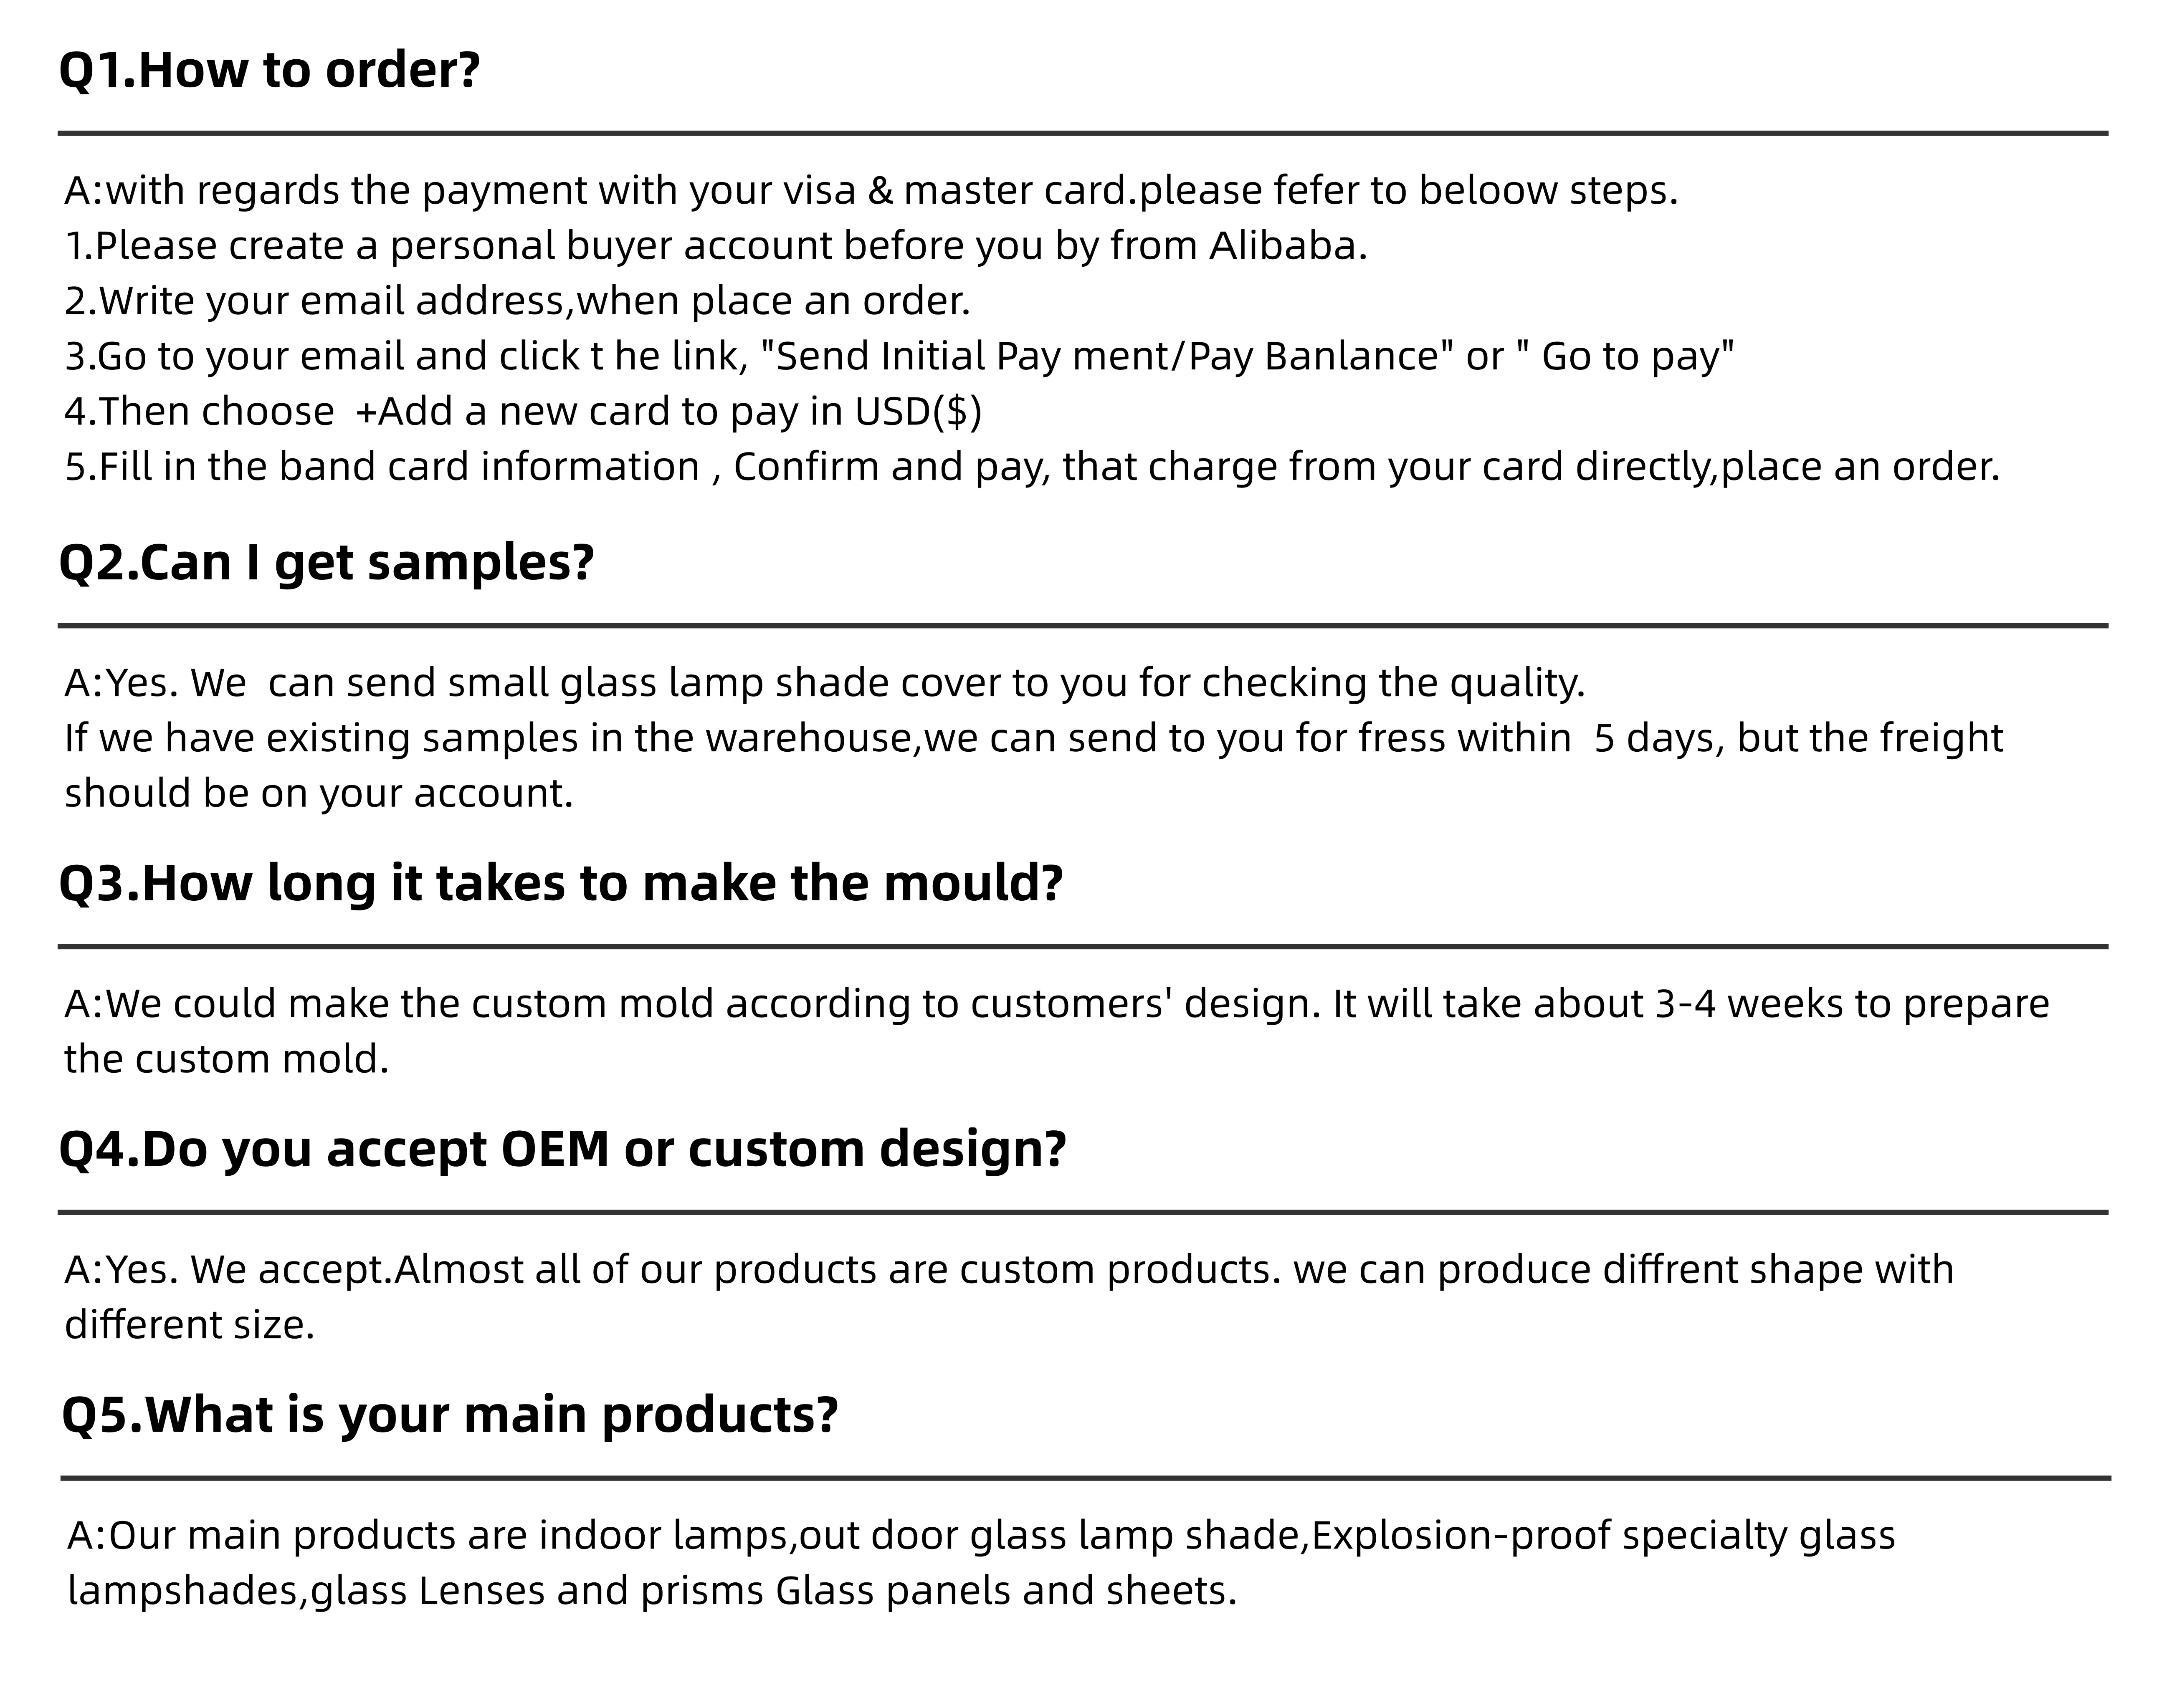Click the word Alibaba in step 1

coord(1288,246)
